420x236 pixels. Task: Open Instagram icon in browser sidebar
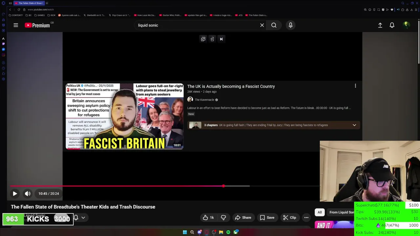pos(3,55)
